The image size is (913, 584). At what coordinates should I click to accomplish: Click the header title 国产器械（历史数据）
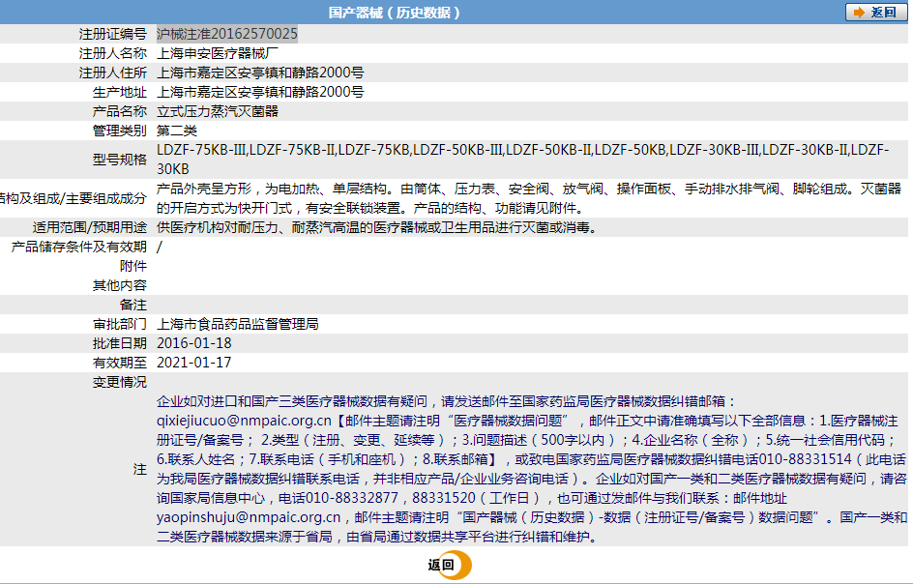[x=395, y=13]
